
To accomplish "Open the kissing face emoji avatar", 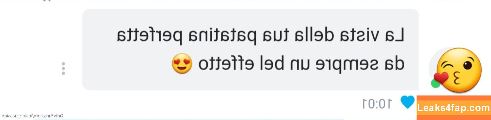I will coord(456,70).
